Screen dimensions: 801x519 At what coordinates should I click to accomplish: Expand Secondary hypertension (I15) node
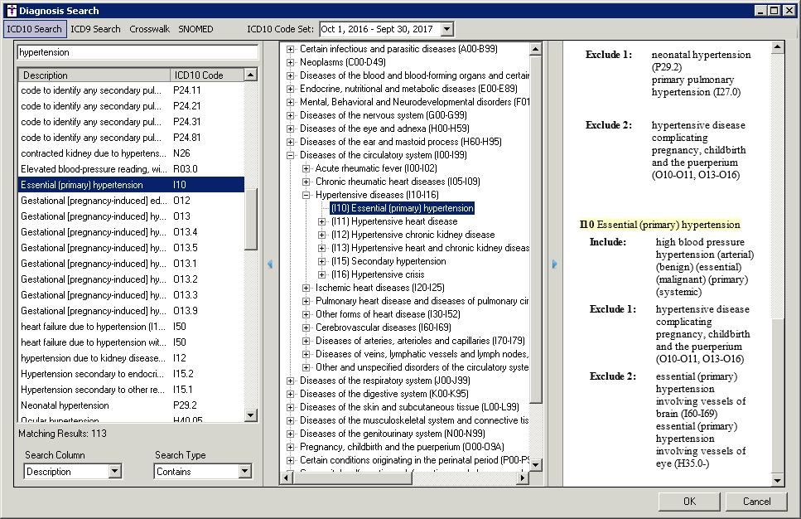click(323, 261)
